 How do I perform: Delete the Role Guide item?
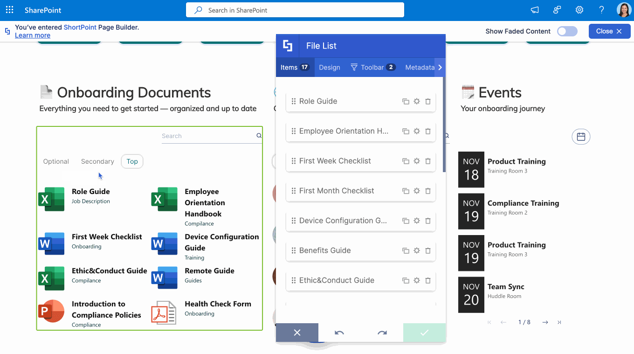pos(428,101)
